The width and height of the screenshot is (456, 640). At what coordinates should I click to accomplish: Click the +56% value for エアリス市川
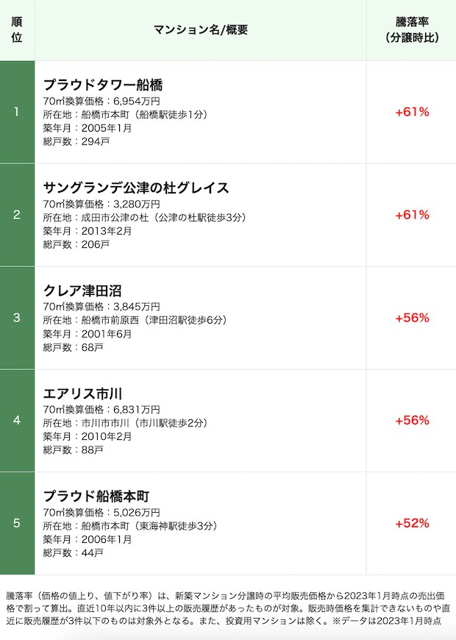coord(412,420)
